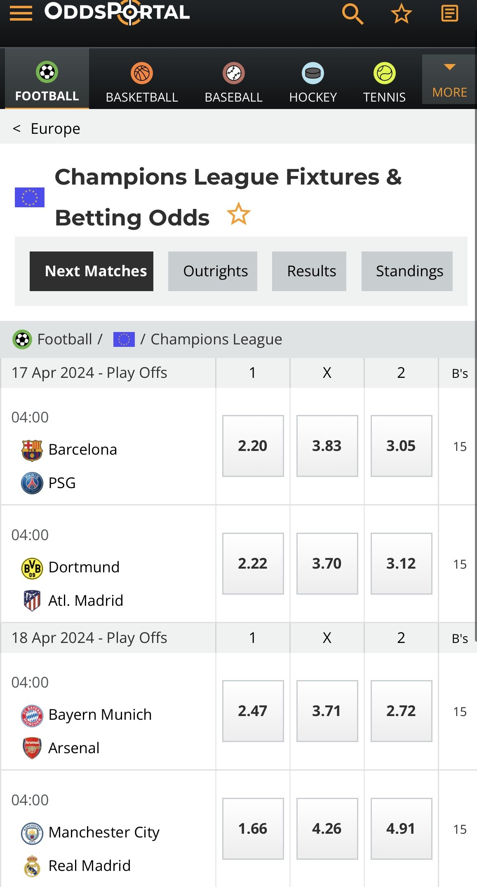The image size is (477, 887).
Task: Open the Manchester City match
Action: (x=104, y=832)
